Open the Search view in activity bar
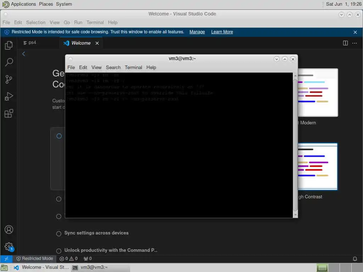This screenshot has width=363, height=272. click(9, 62)
